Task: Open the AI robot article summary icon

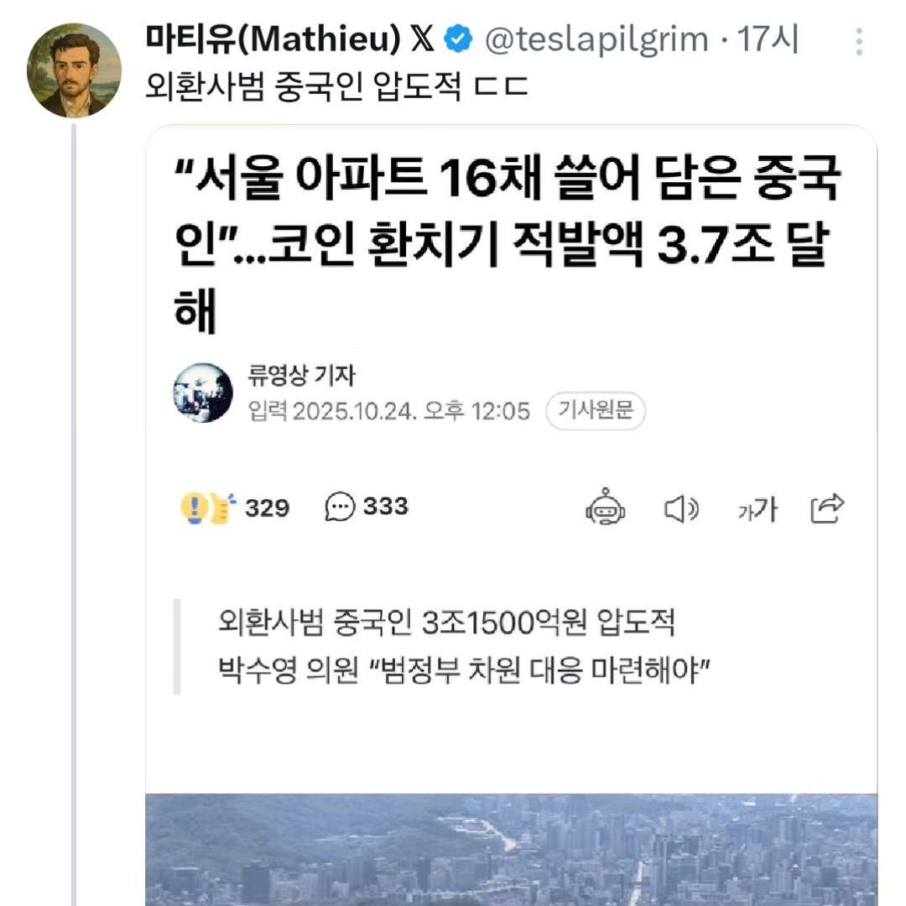Action: click(606, 508)
